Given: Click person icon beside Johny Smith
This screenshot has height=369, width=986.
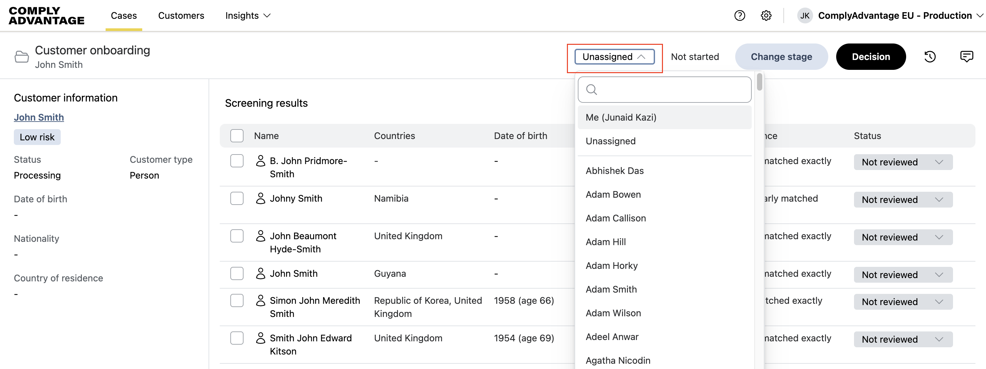Looking at the screenshot, I should 260,198.
